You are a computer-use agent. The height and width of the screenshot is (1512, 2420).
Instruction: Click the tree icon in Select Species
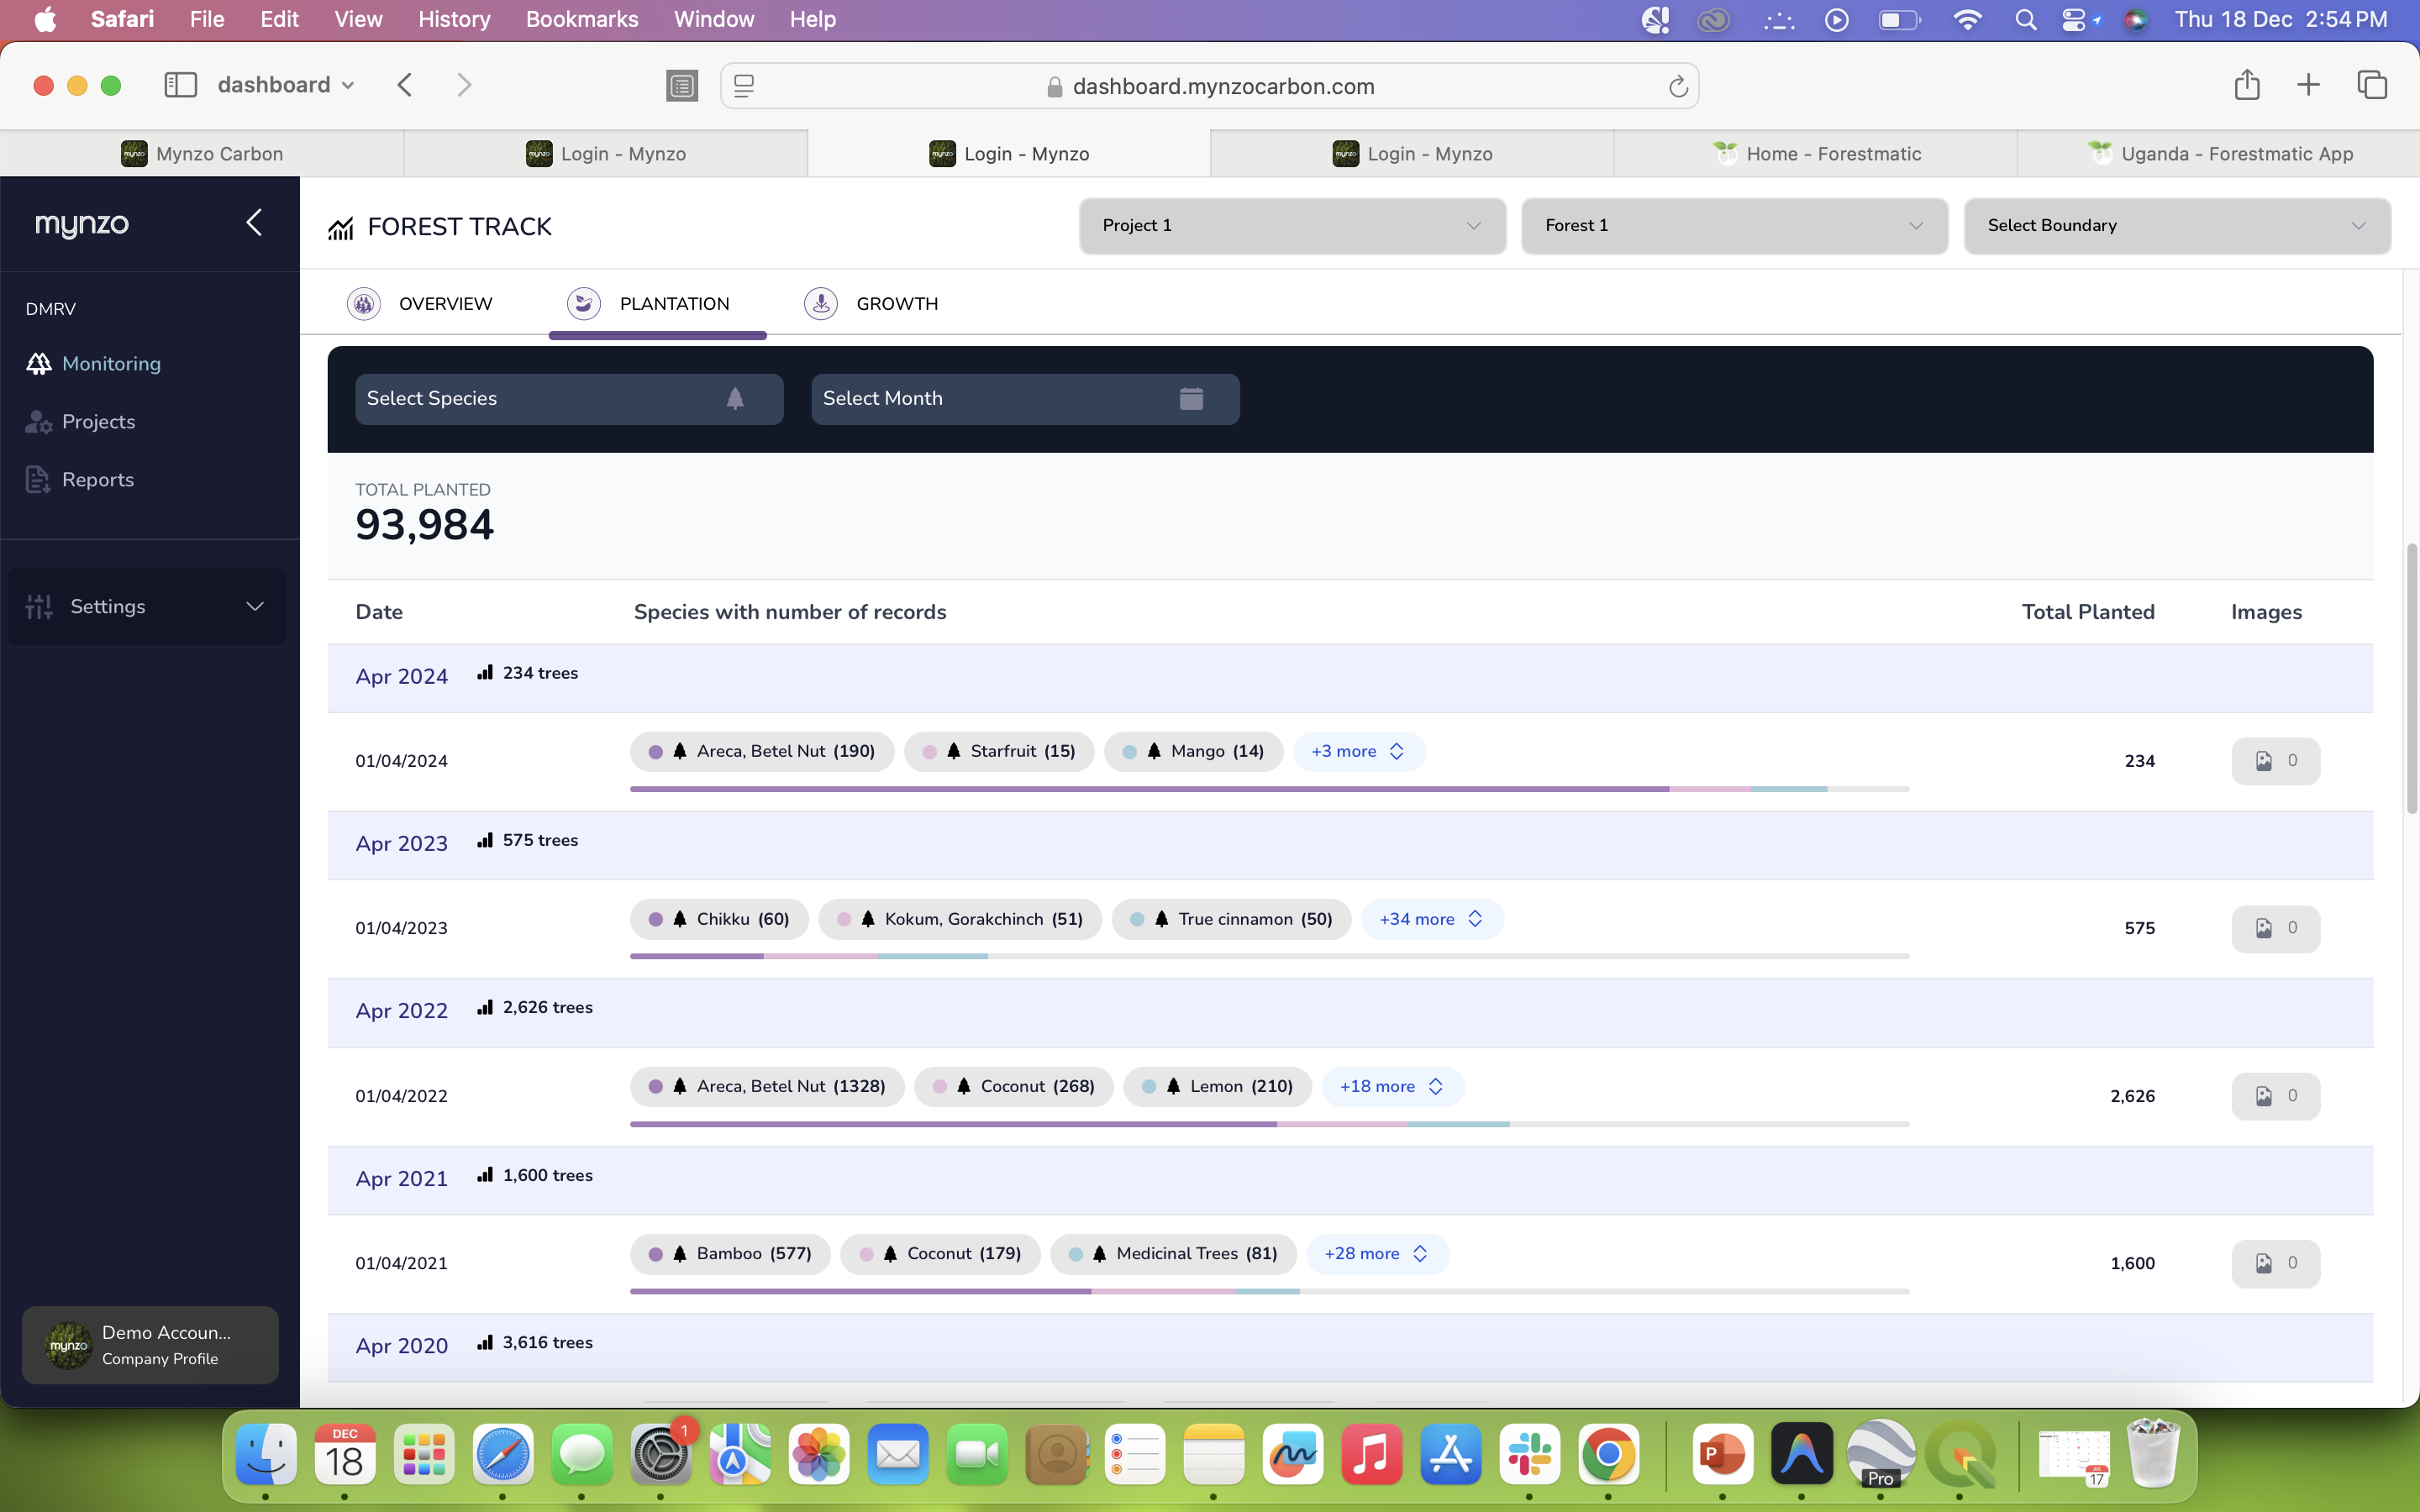735,398
